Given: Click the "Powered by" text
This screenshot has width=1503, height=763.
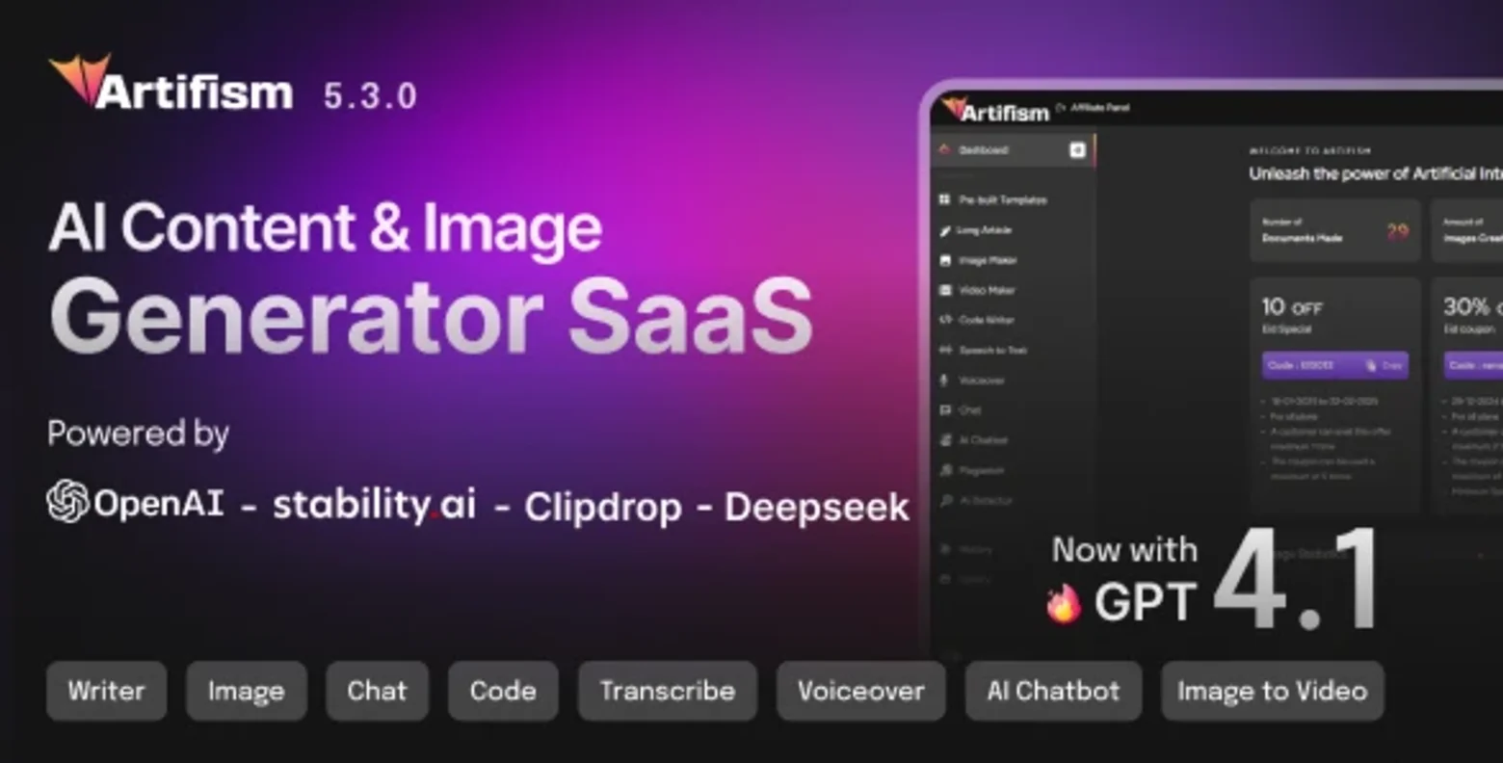Looking at the screenshot, I should 139,434.
